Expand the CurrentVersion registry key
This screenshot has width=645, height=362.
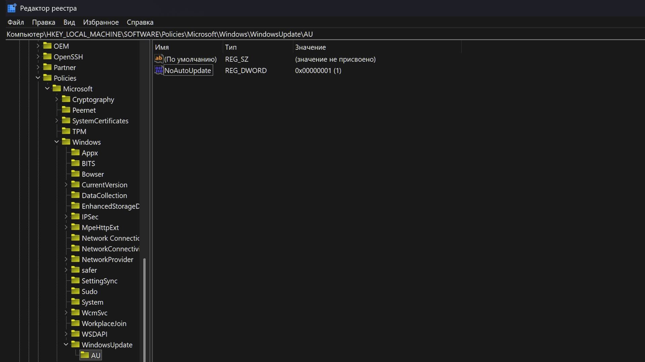pos(66,185)
